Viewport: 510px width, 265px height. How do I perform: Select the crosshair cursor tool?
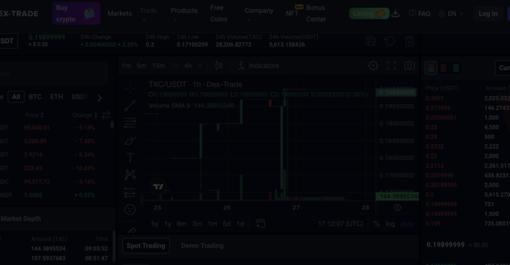click(130, 88)
